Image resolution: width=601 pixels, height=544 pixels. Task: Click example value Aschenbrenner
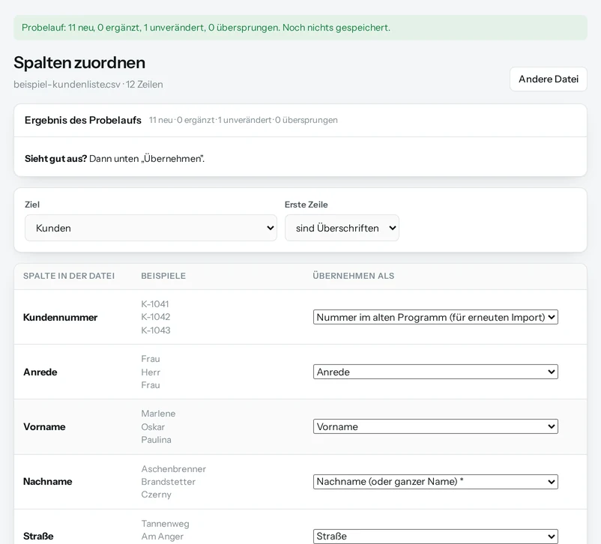click(174, 469)
